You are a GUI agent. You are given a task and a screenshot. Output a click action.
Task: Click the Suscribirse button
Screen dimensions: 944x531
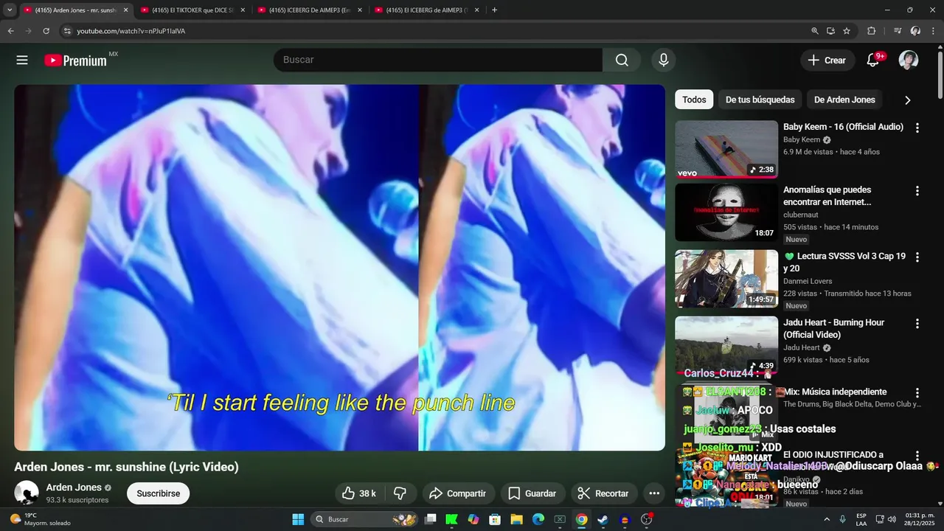tap(159, 493)
